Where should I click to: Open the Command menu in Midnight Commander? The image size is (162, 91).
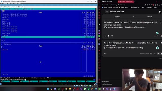17,9
